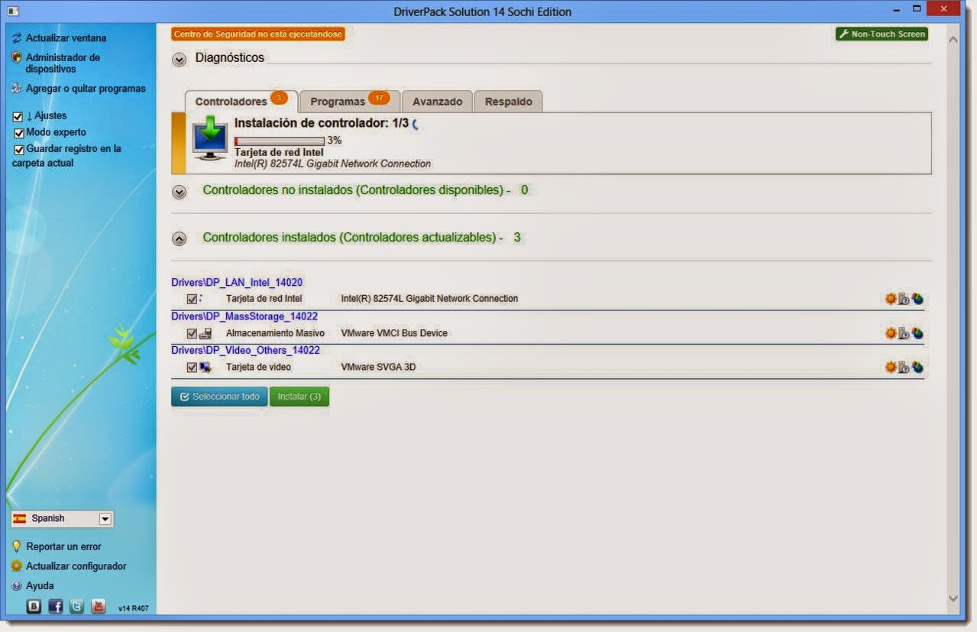The image size is (977, 632).
Task: Click the video card device icon
Action: click(205, 368)
